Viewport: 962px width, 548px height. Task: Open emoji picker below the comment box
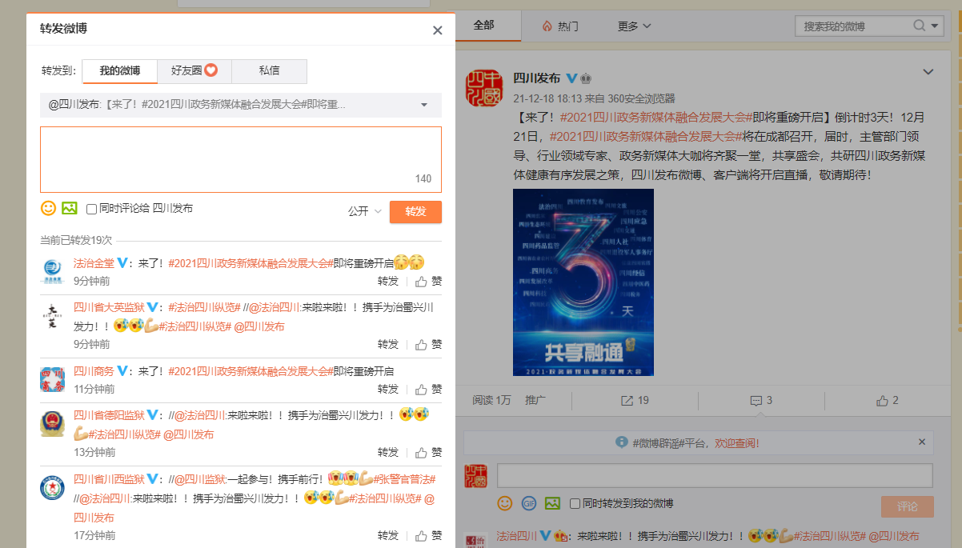504,503
